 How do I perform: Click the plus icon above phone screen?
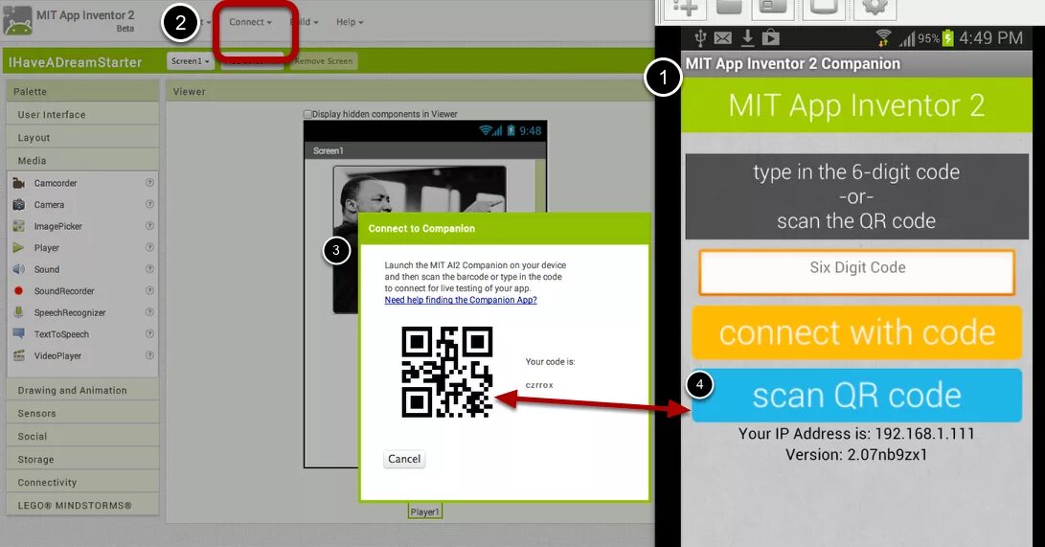click(685, 8)
